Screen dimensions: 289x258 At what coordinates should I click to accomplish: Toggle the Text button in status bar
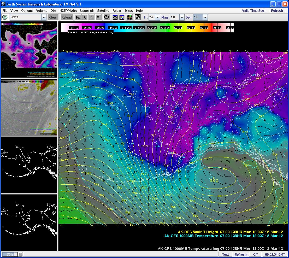pyautogui.click(x=226, y=254)
